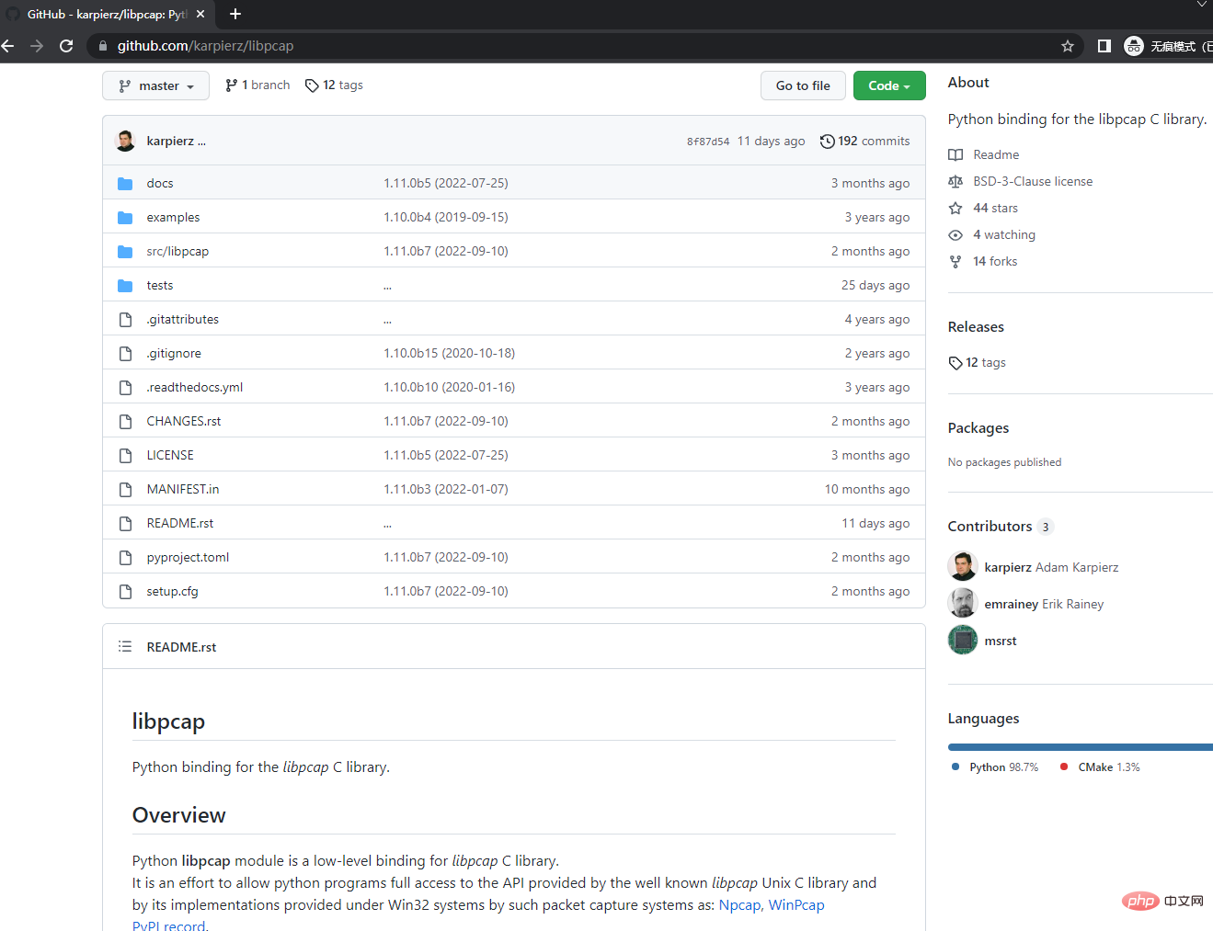The width and height of the screenshot is (1213, 931).
Task: Open the pyproject.toml file
Action: click(x=188, y=558)
